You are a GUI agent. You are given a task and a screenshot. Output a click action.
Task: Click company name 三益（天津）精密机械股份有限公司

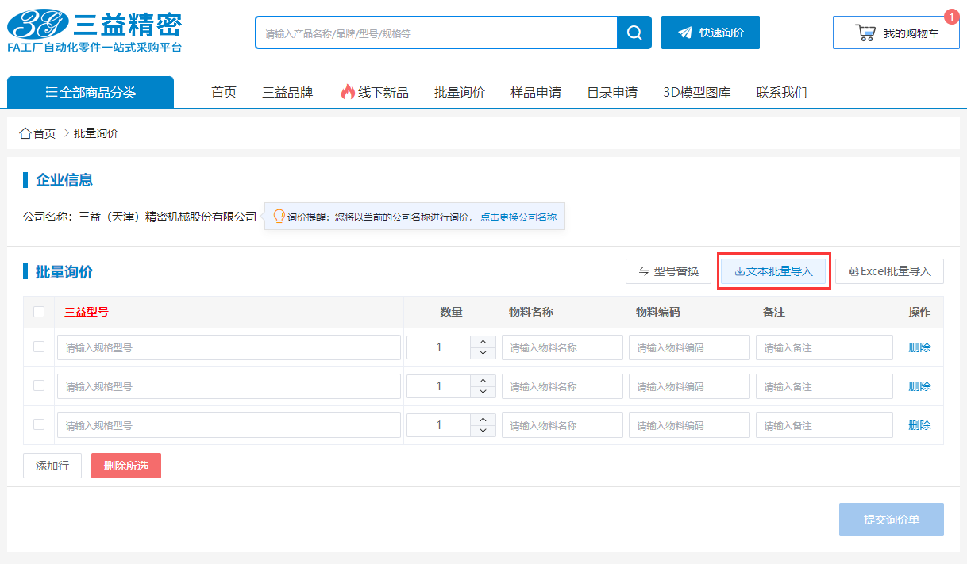pyautogui.click(x=168, y=217)
